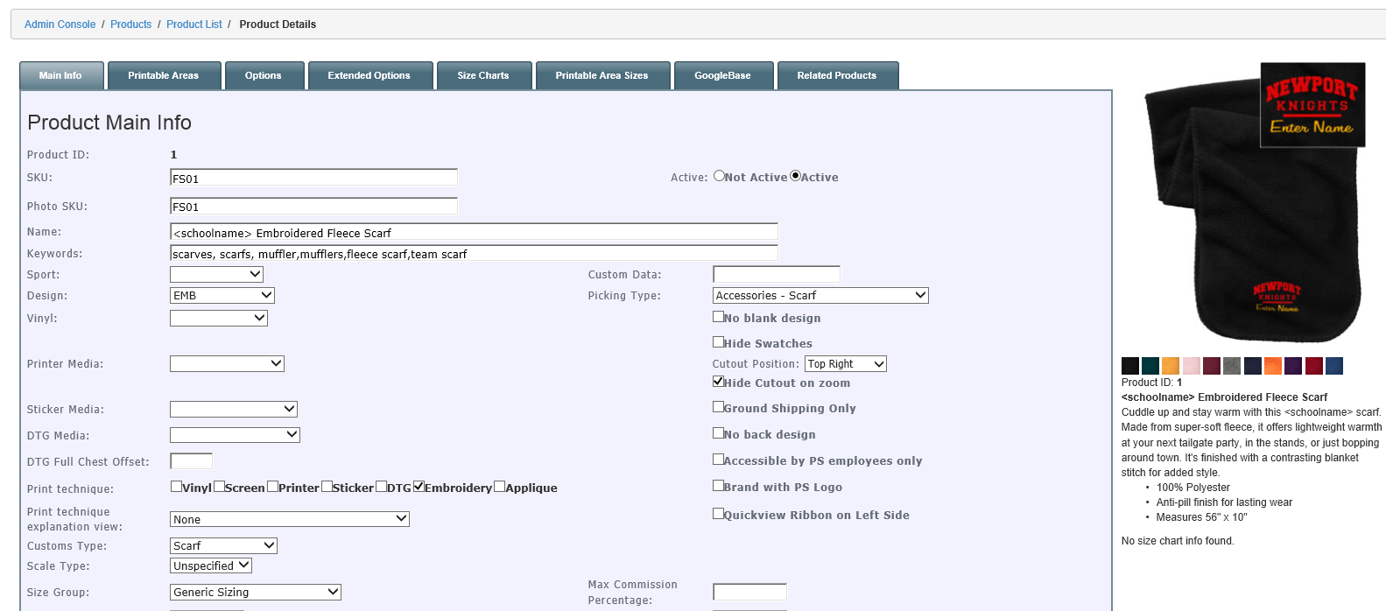Select the purple scarf color swatch
This screenshot has height=611, width=1386.
1293,366
